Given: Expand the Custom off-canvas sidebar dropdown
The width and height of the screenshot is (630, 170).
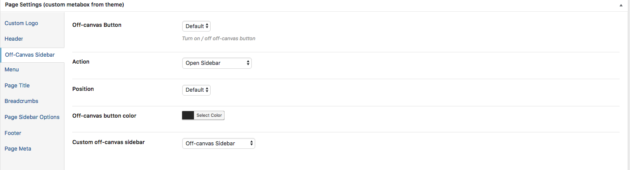Looking at the screenshot, I should pos(219,143).
